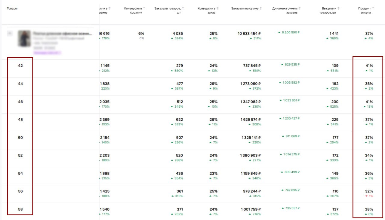385x220 pixels.
Task: Click the Товары column header
Action: (12, 8)
